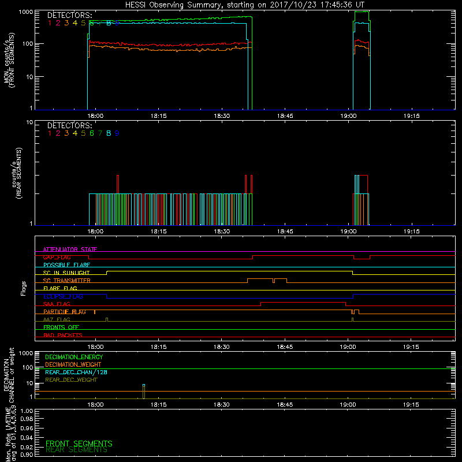Viewport: 462px width, 462px height.
Task: Select red detector 1 in rear segments legend
Action: (50, 133)
